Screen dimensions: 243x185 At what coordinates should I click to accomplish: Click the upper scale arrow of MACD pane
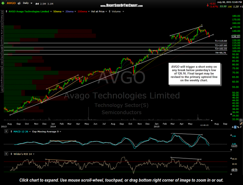coord(231,135)
